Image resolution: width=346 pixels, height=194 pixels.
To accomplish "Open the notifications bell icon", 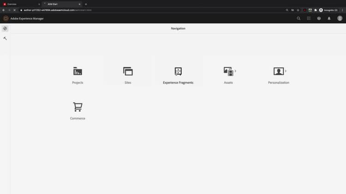I will click(329, 18).
